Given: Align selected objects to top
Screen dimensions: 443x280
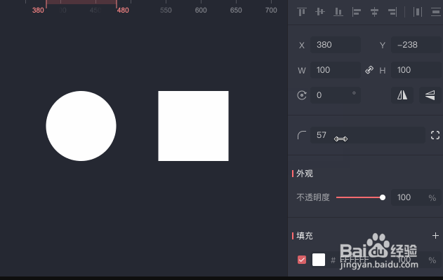Looking at the screenshot, I should pyautogui.click(x=301, y=12).
